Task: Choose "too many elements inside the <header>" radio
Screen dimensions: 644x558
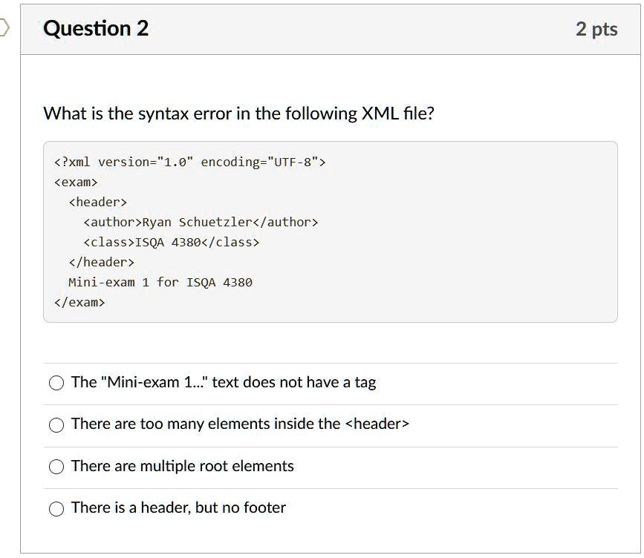Action: [57, 424]
